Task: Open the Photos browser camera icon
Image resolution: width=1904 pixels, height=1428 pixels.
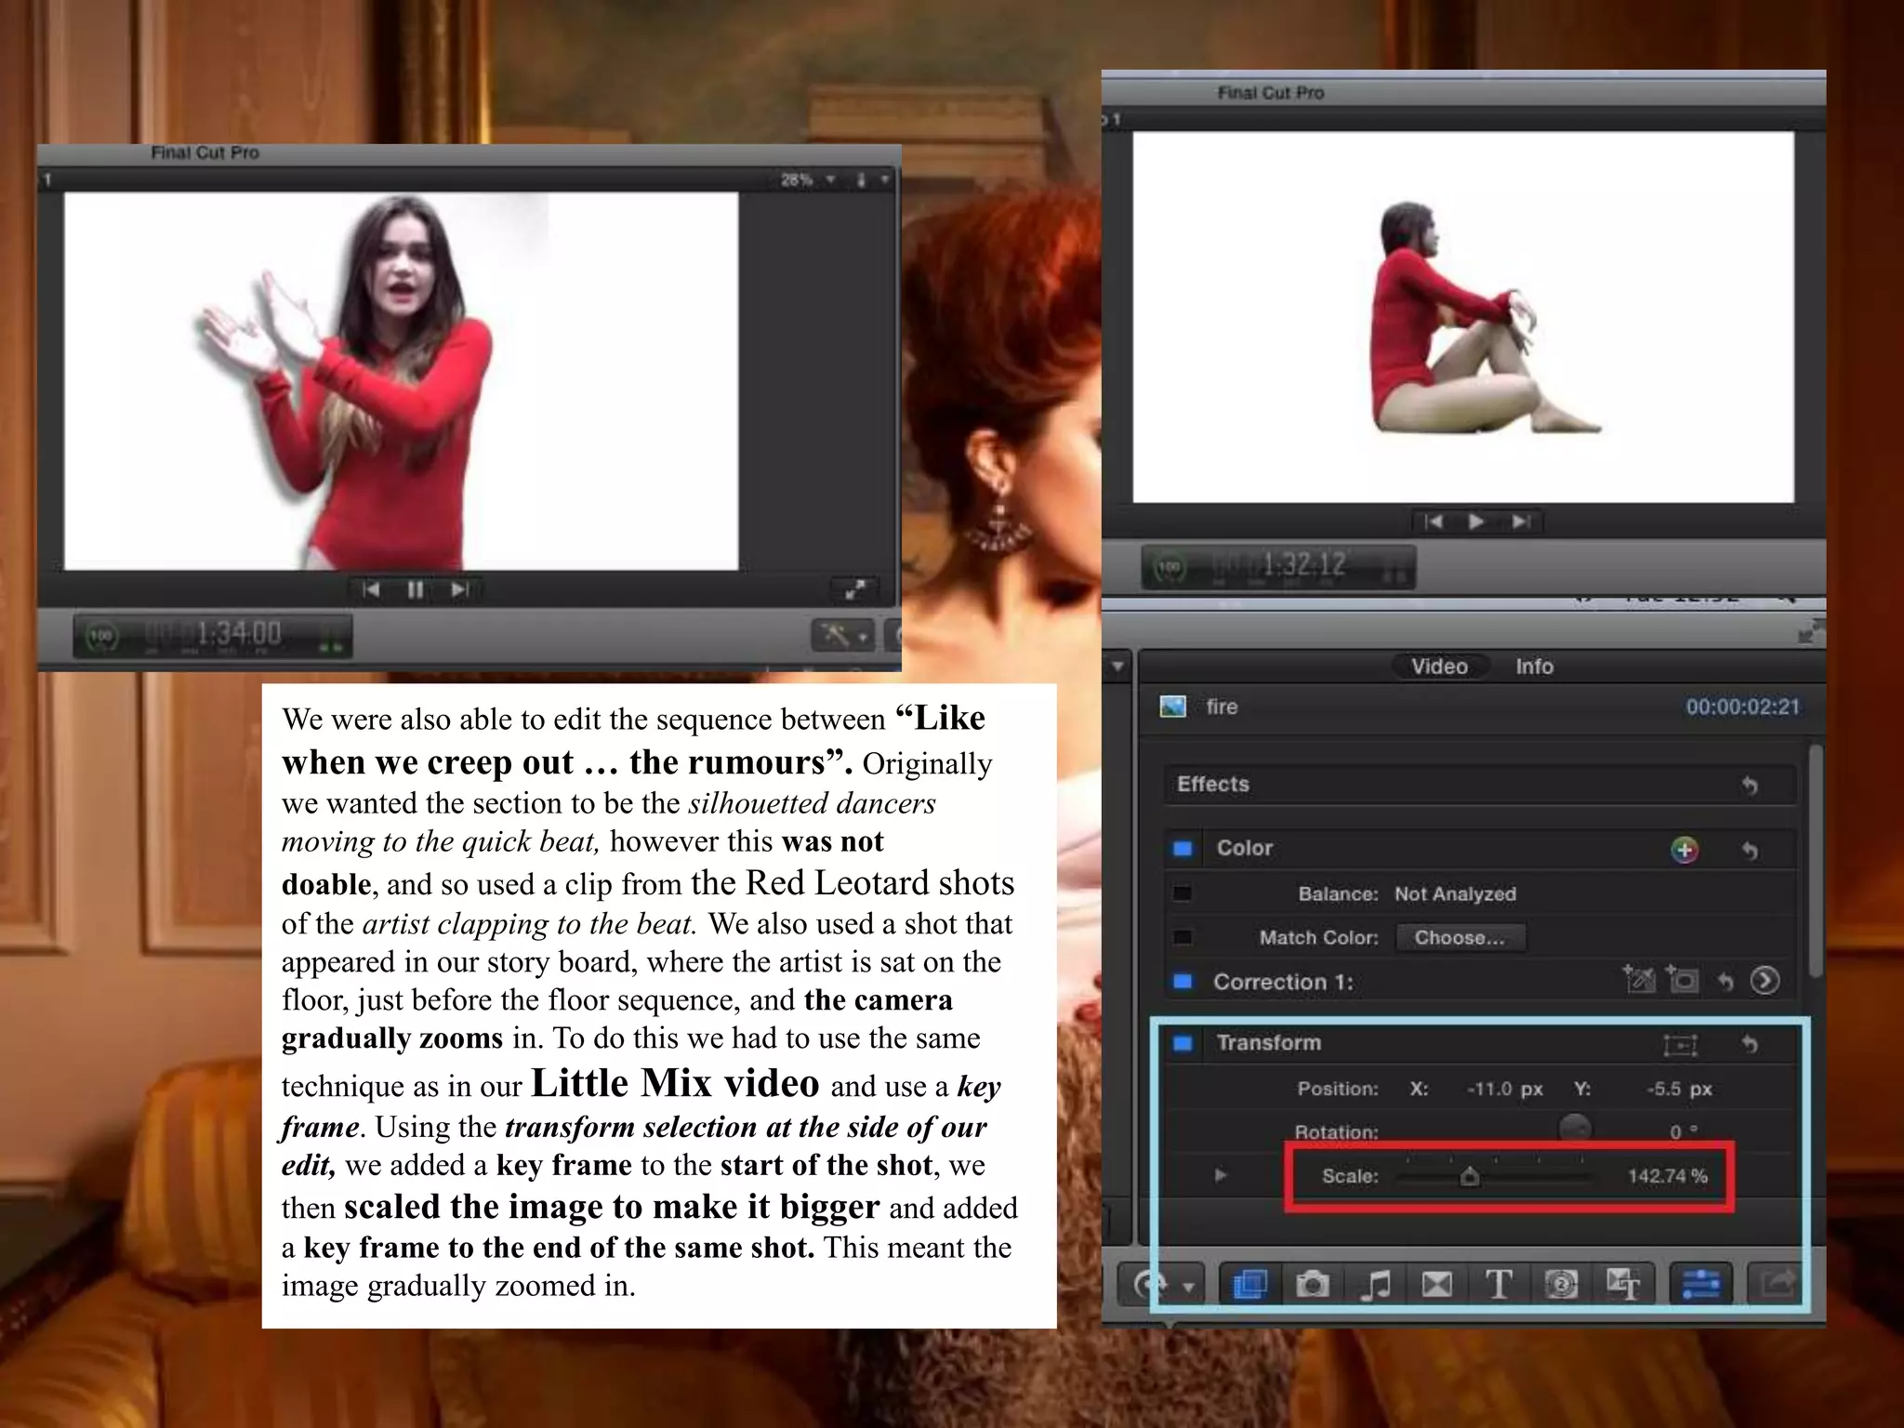Action: click(1312, 1285)
